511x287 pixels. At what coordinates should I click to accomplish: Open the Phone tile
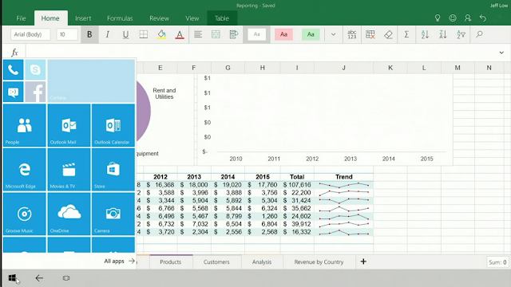coord(14,69)
